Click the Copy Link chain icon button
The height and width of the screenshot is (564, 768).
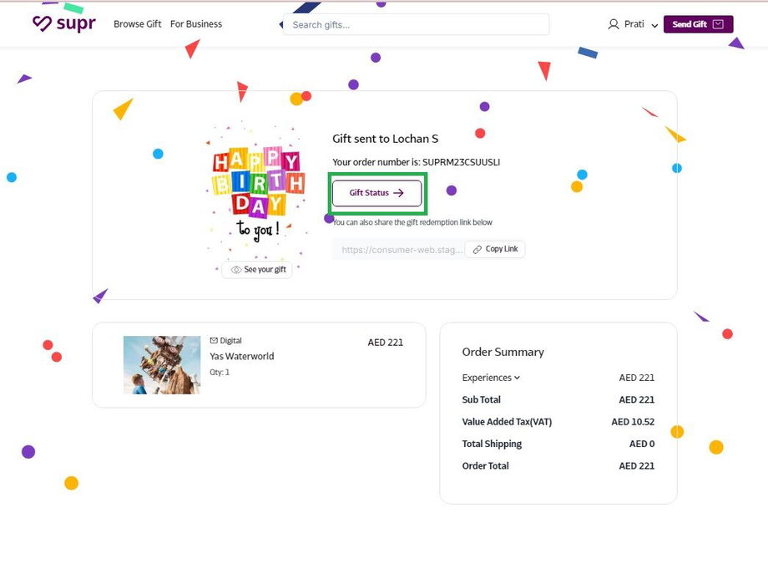(495, 249)
